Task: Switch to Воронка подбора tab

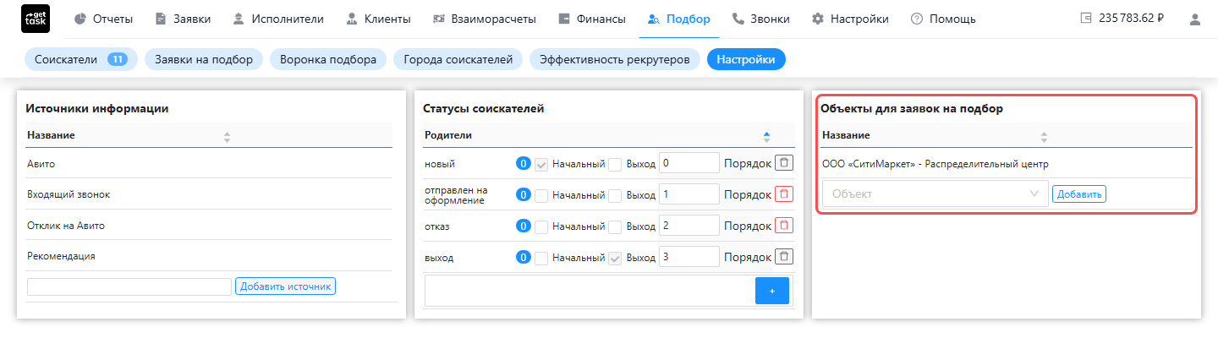Action: point(328,59)
